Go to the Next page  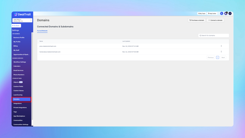[x=223, y=57]
